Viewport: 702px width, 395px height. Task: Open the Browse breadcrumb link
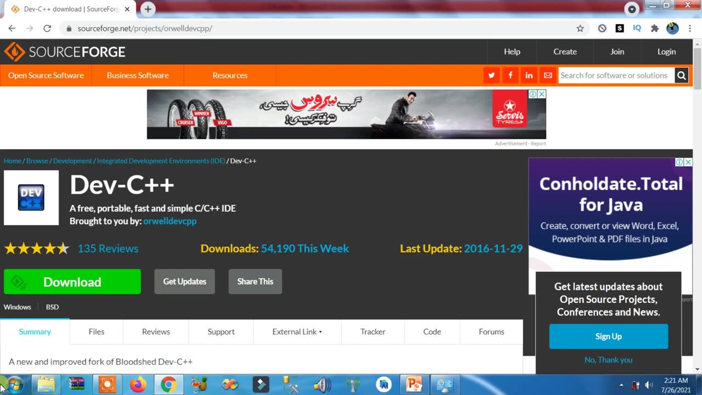(x=37, y=161)
